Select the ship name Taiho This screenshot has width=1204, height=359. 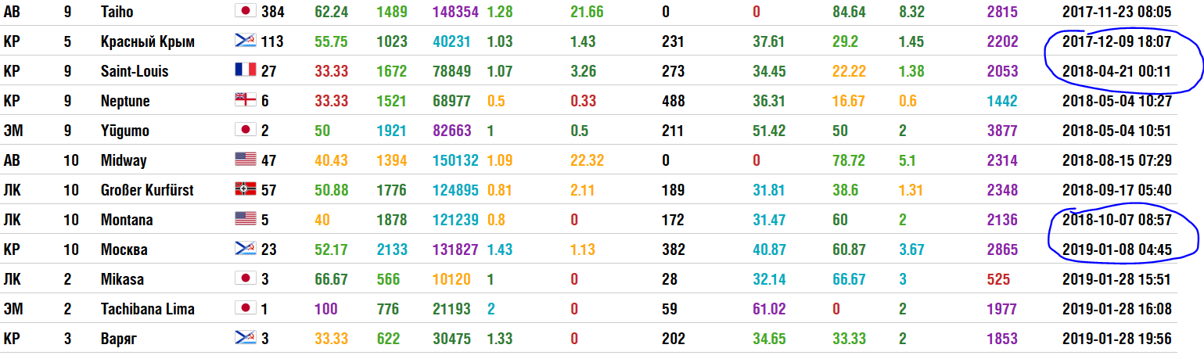117,12
